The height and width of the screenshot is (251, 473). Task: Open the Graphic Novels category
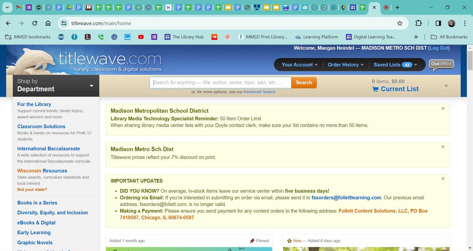[x=35, y=243]
